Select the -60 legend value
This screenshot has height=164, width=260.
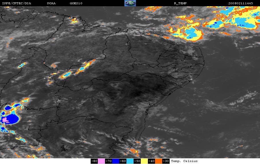click(123, 161)
